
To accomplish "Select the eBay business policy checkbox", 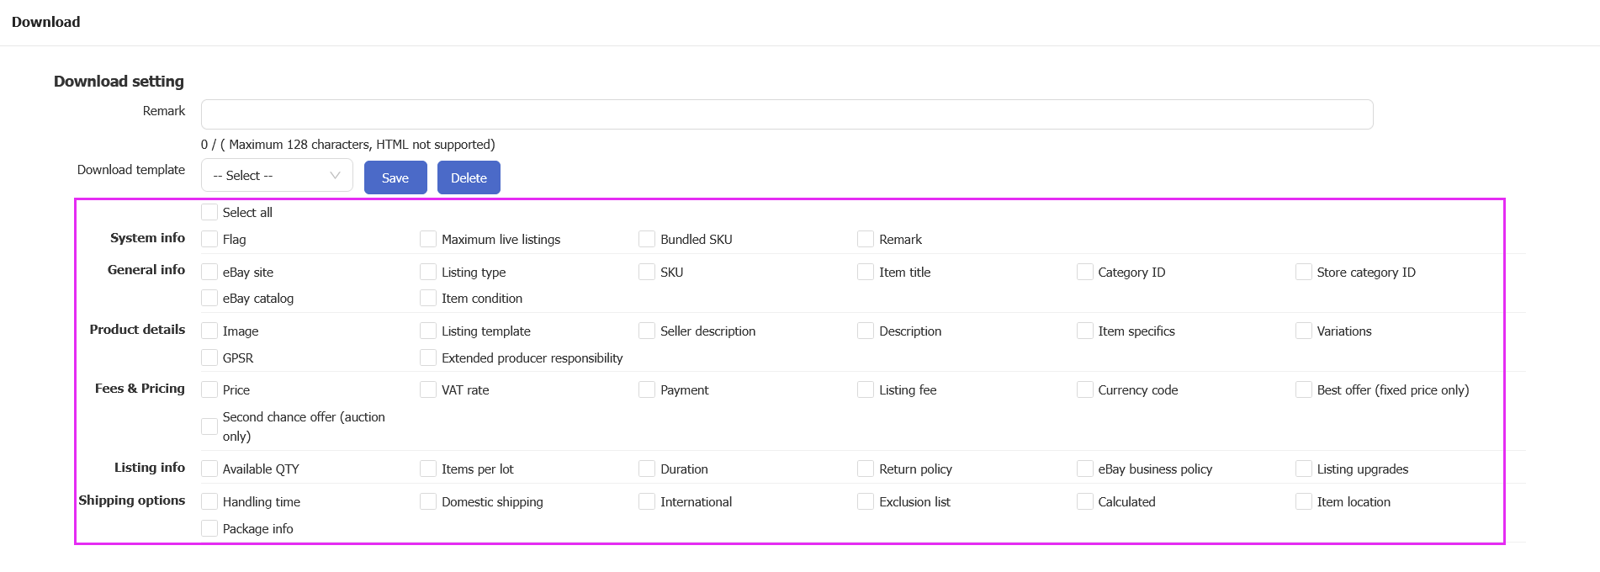I will [1085, 469].
